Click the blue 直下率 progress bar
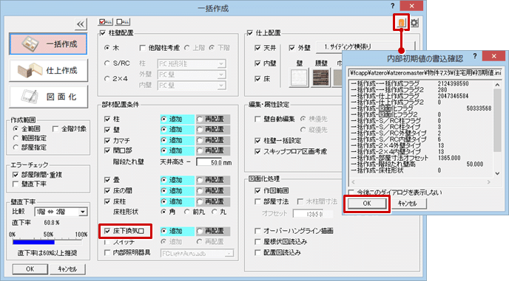This screenshot has height=281, width=509. coord(34,242)
